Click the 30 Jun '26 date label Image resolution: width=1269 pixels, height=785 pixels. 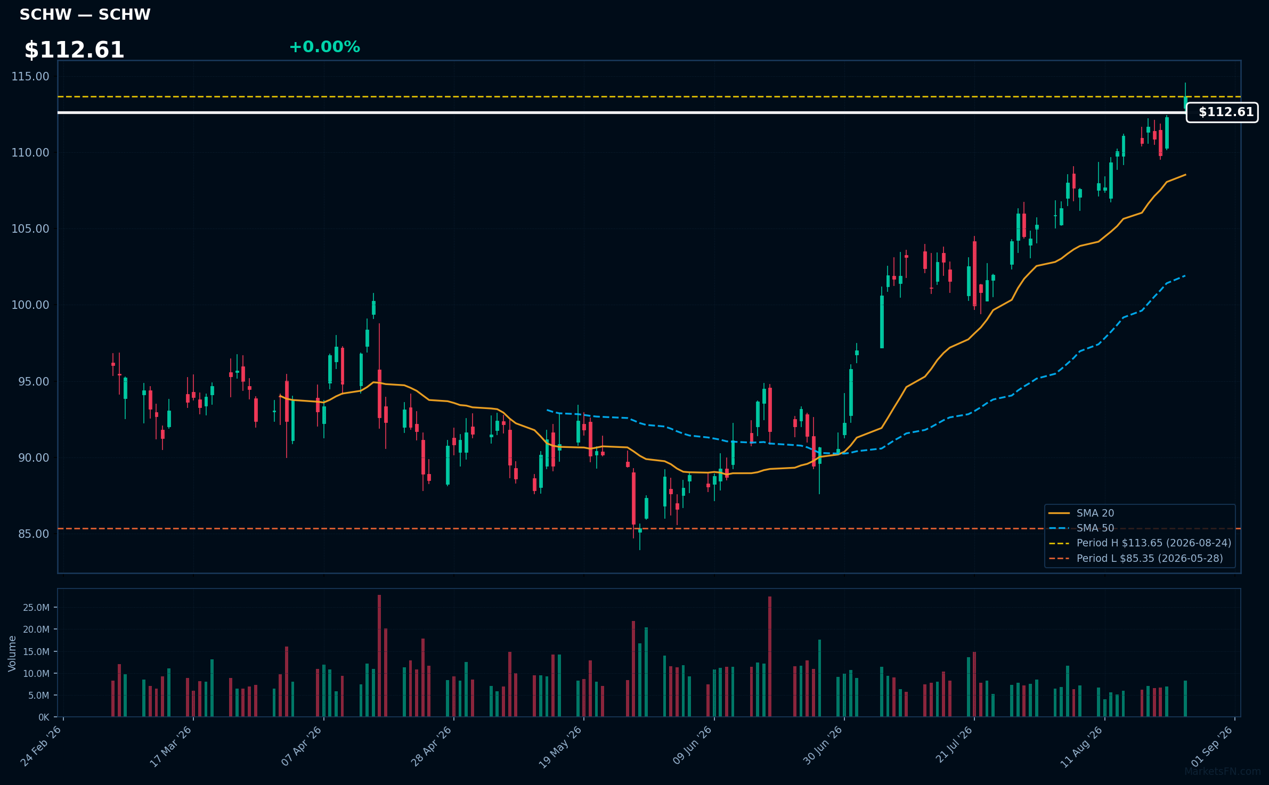823,746
